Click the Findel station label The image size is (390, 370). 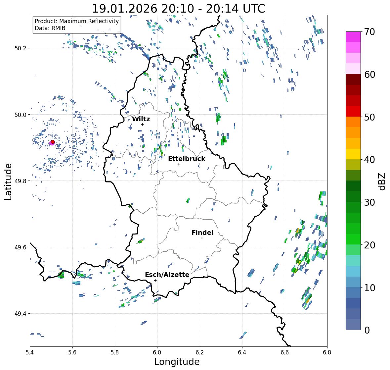point(202,233)
